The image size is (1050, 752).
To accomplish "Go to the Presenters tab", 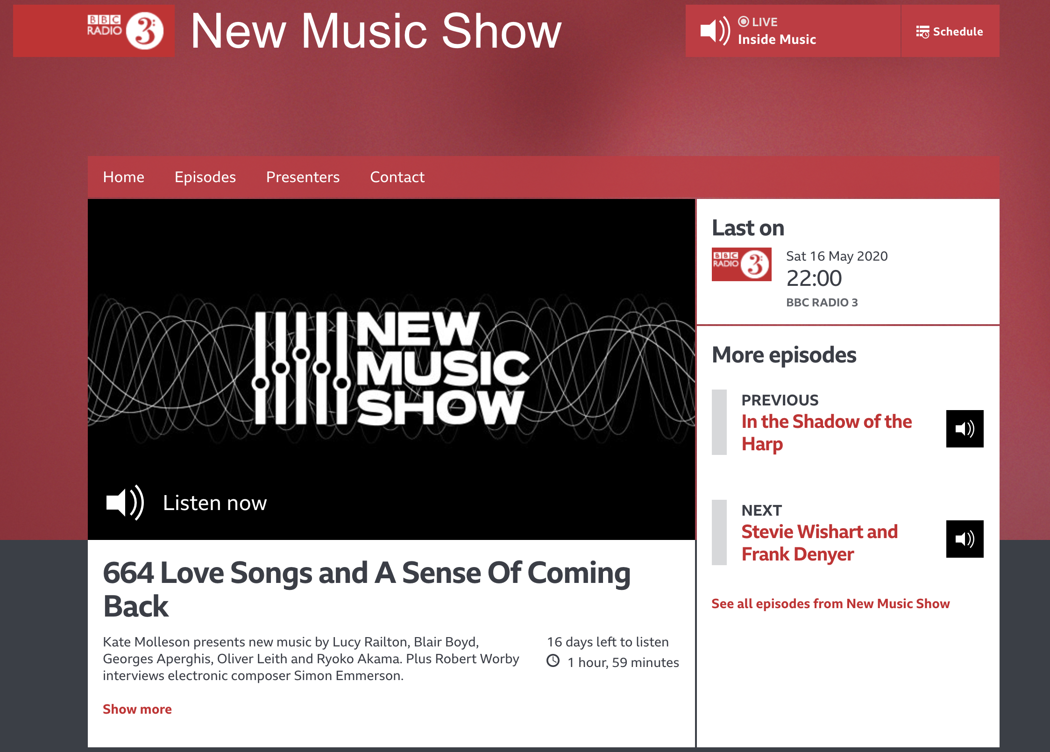I will click(303, 177).
